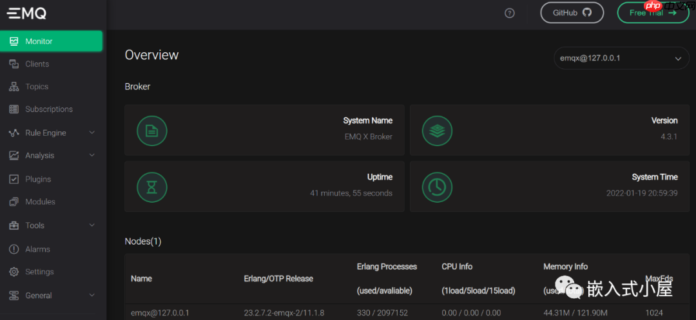
Task: Click the System Time clock icon
Action: [437, 187]
